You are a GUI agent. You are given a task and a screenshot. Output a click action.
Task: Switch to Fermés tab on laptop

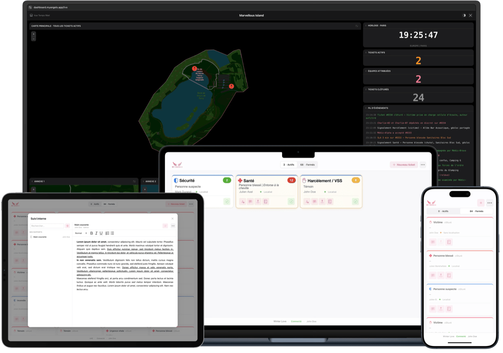tap(307, 165)
